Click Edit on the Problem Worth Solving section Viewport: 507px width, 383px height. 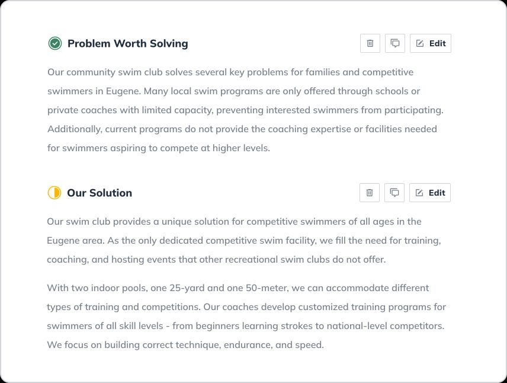coord(431,43)
